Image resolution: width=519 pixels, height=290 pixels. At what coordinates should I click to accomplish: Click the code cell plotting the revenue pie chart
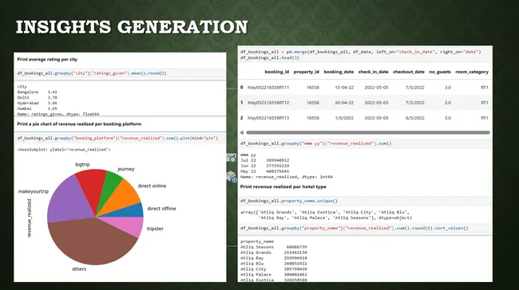point(120,138)
